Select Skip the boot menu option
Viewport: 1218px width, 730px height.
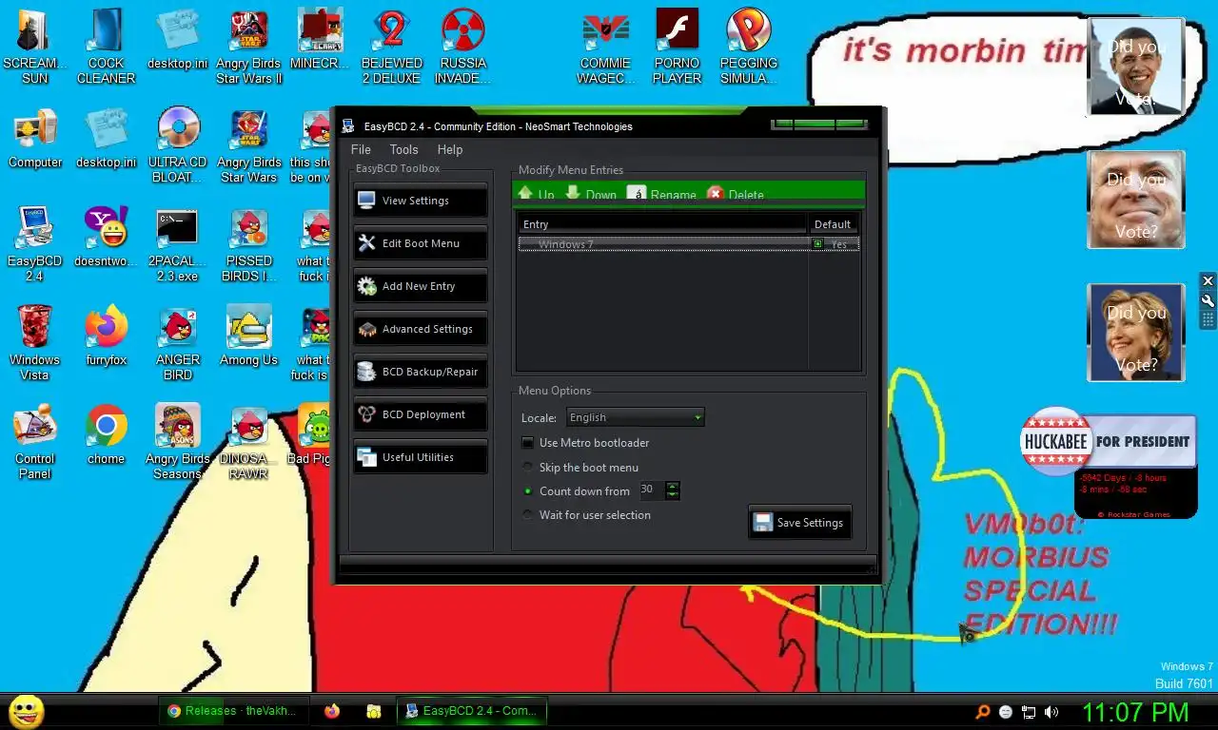(x=528, y=468)
